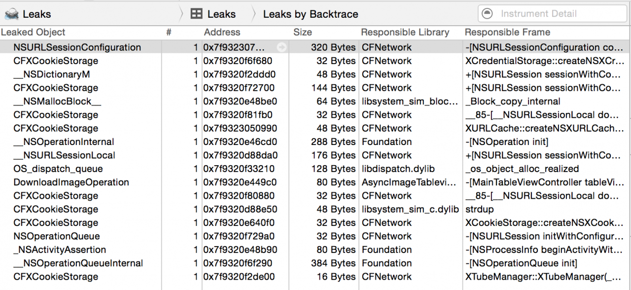Select the __NSOperationQueueInternal 384 Bytes row

[x=315, y=263]
